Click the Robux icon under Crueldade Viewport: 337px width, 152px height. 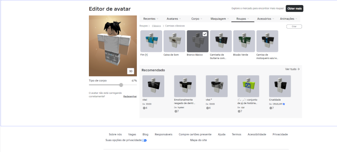[270, 108]
